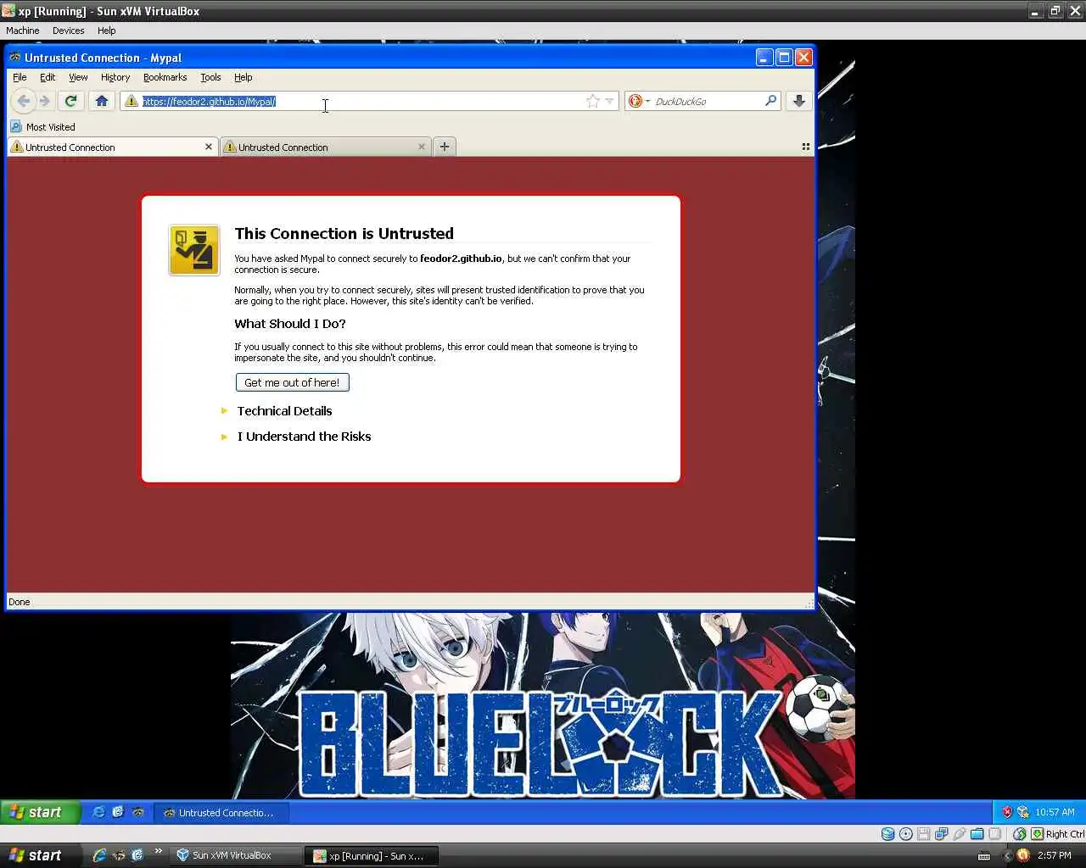Click the Right Ctrl host key label
The height and width of the screenshot is (868, 1086).
(1065, 834)
